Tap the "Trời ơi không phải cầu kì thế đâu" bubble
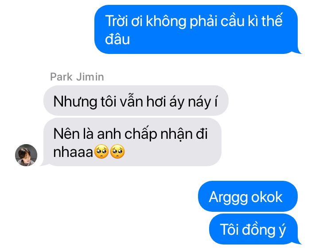 click(198, 30)
